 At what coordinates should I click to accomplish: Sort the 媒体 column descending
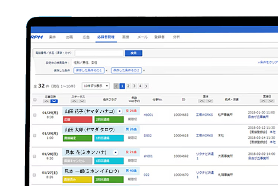tap(210, 101)
